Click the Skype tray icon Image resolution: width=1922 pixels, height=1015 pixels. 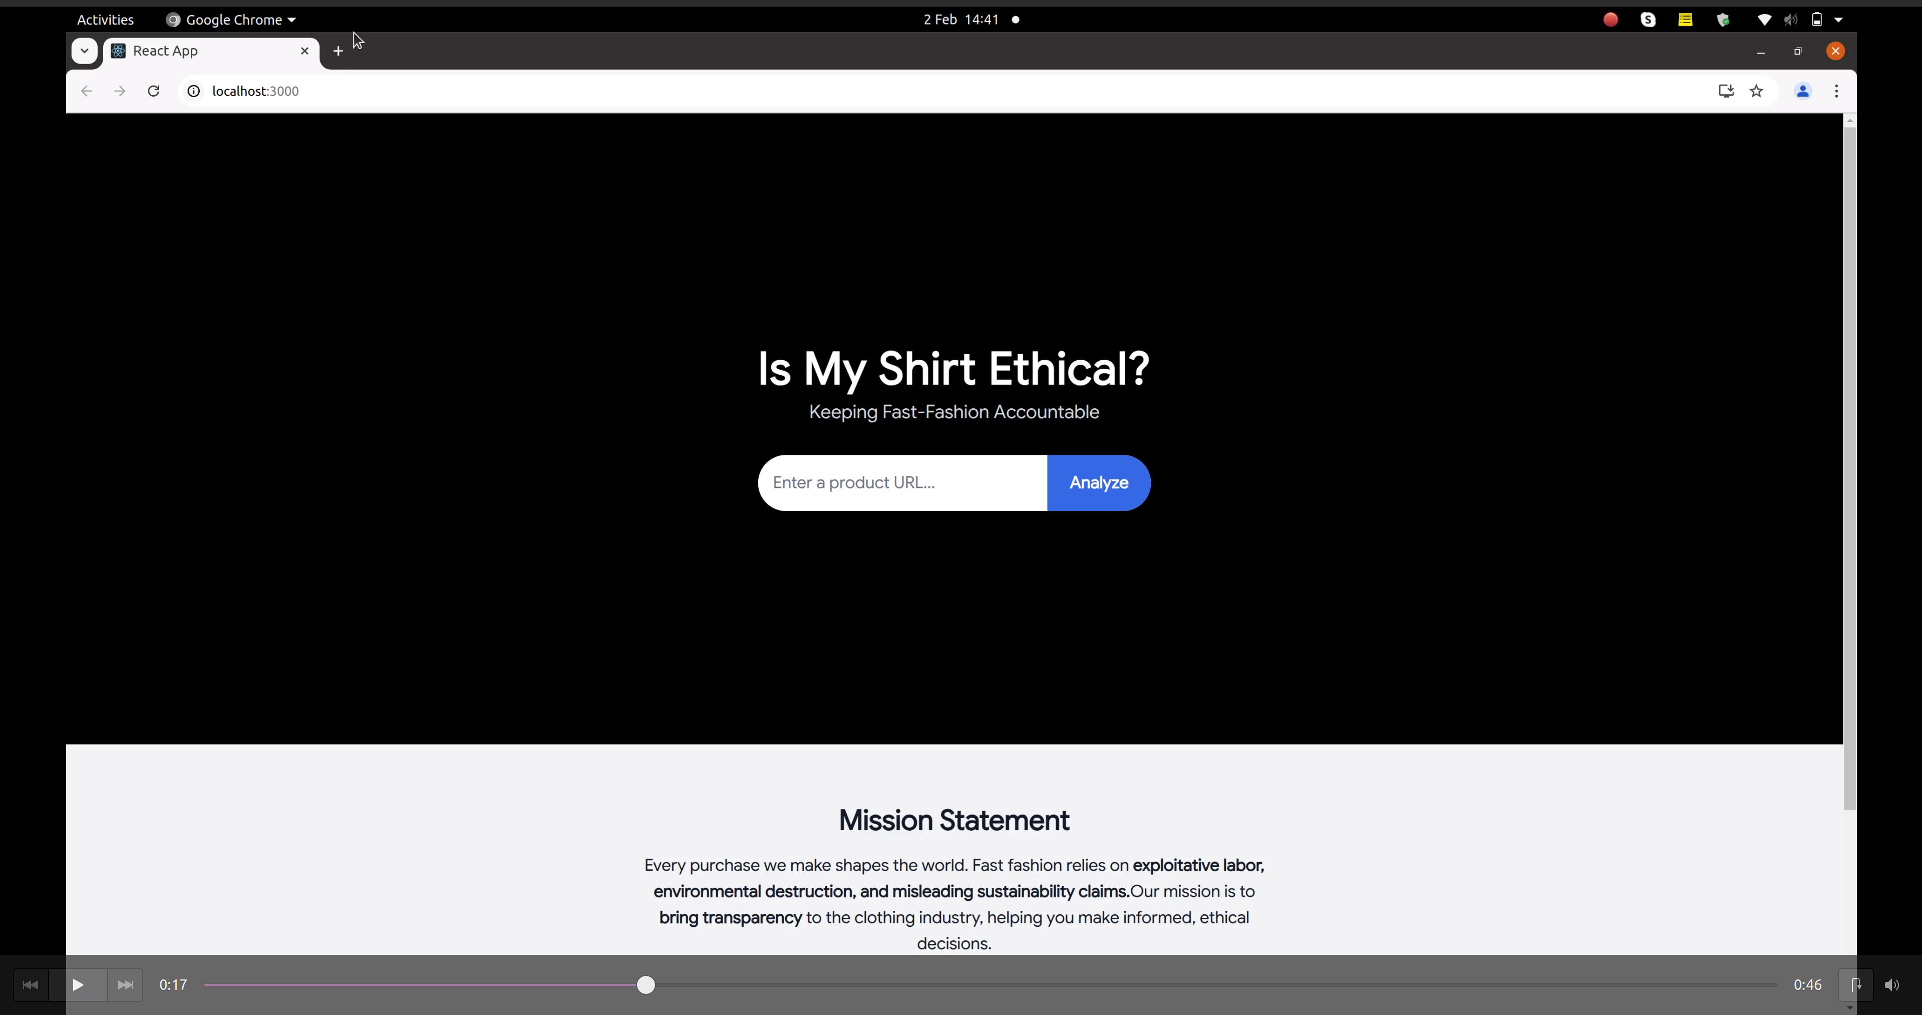(x=1648, y=20)
